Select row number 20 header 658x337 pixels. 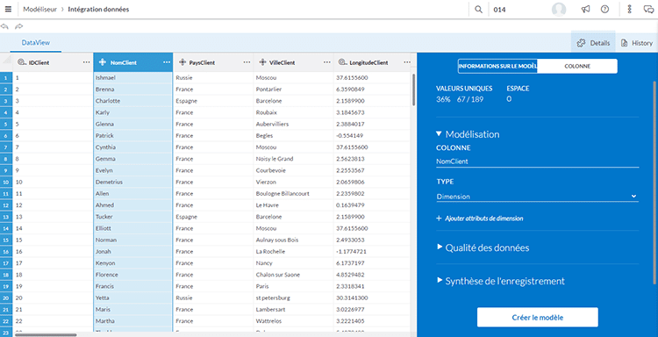[x=6, y=298]
